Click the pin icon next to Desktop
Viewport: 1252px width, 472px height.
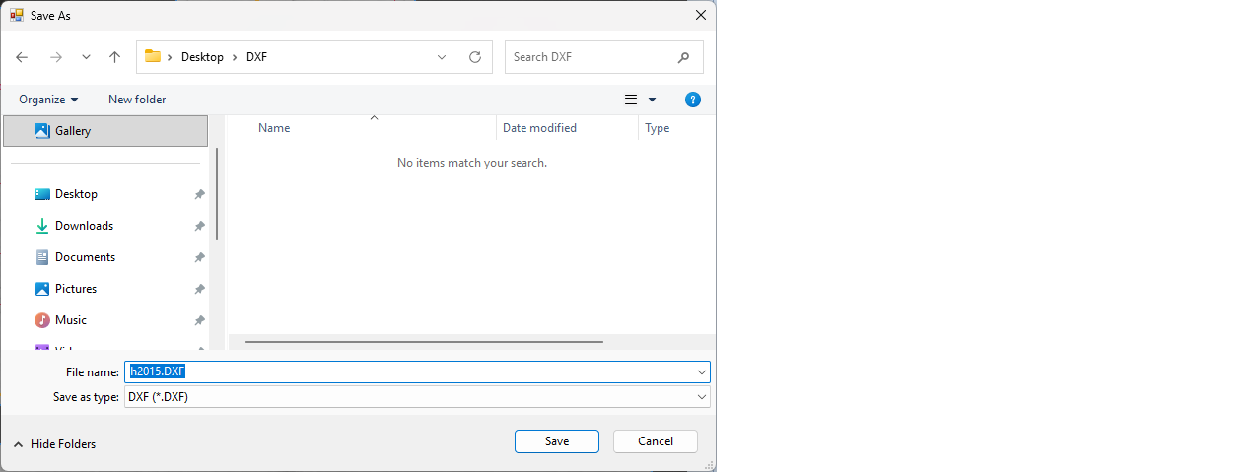(199, 195)
